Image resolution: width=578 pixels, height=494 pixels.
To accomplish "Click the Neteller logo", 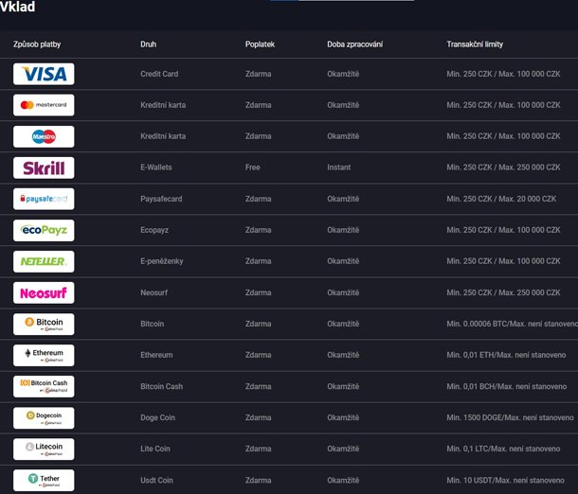I will coord(44,261).
